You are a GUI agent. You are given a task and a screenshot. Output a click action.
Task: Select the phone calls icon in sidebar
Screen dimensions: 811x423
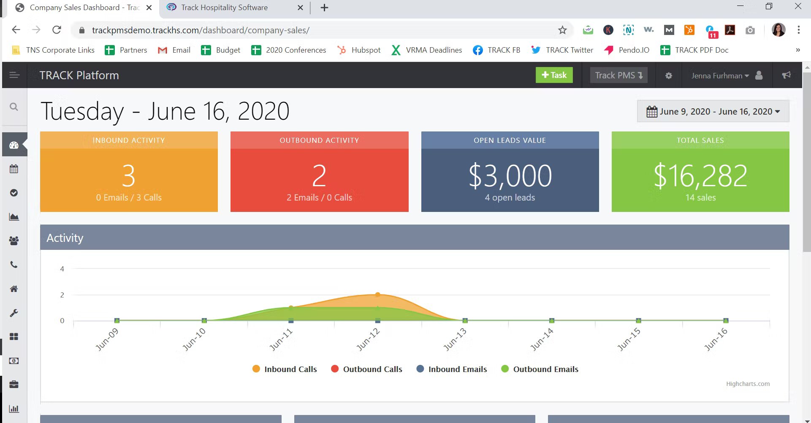[x=14, y=265]
